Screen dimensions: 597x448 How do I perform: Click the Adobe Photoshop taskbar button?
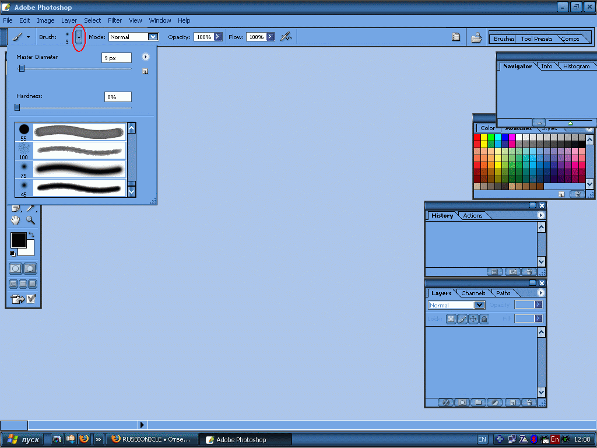(x=245, y=440)
